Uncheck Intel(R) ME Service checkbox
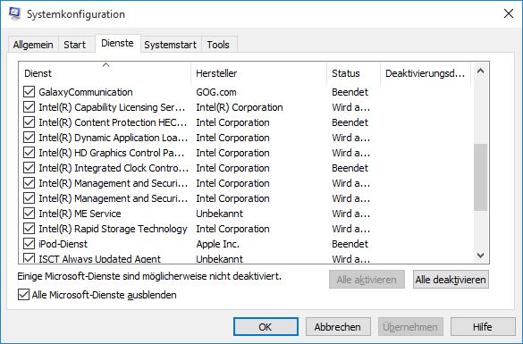This screenshot has width=523, height=344. pos(29,214)
